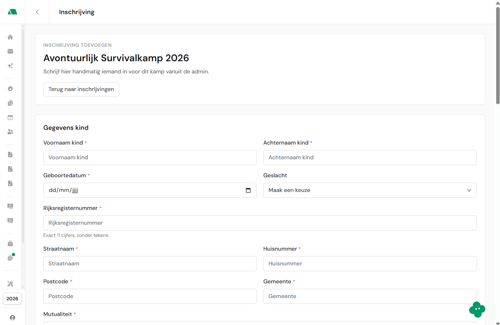Click the 'INSCHRIJVING TOEVOEGEN' caption
The width and height of the screenshot is (500, 325).
click(77, 45)
